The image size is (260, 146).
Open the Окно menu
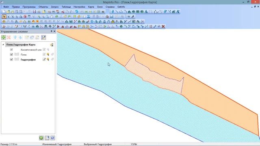(x=100, y=7)
